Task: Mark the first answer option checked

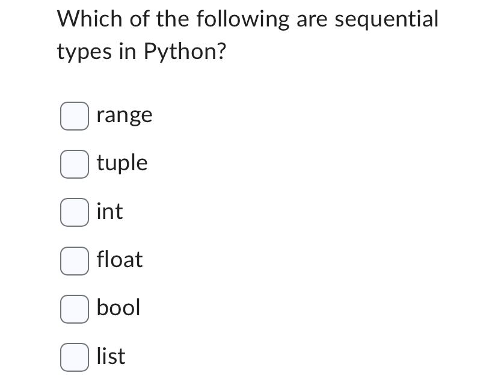Action: click(73, 115)
